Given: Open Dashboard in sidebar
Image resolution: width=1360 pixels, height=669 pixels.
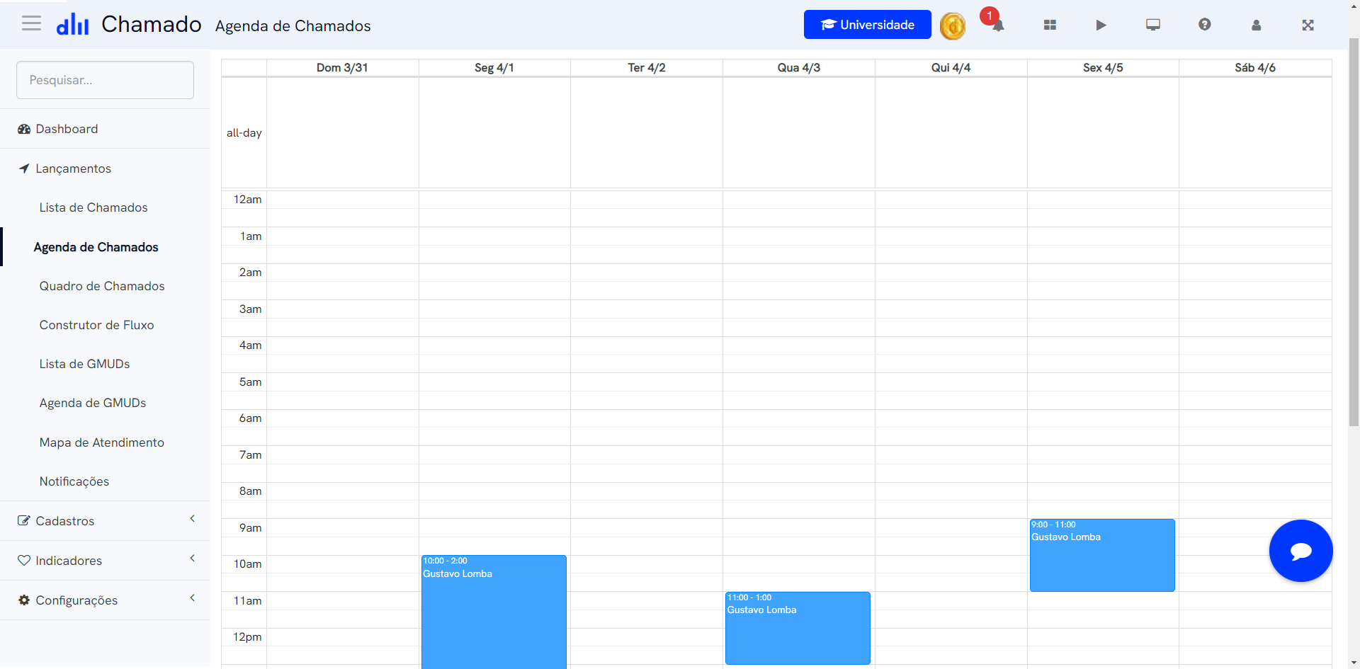Looking at the screenshot, I should click(x=105, y=129).
